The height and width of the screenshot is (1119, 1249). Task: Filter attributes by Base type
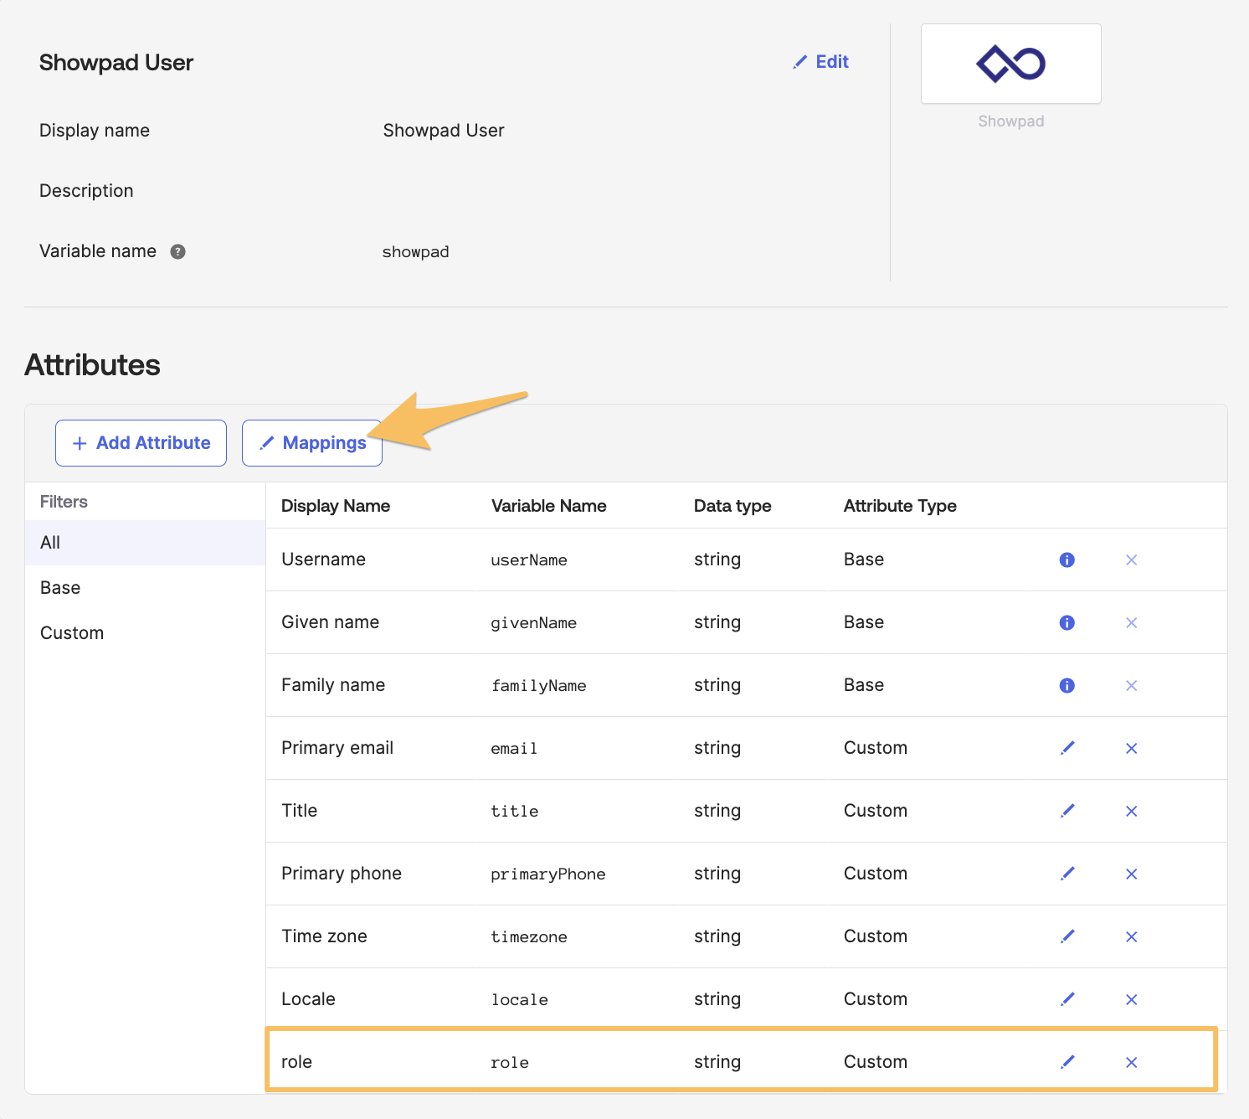[146, 588]
